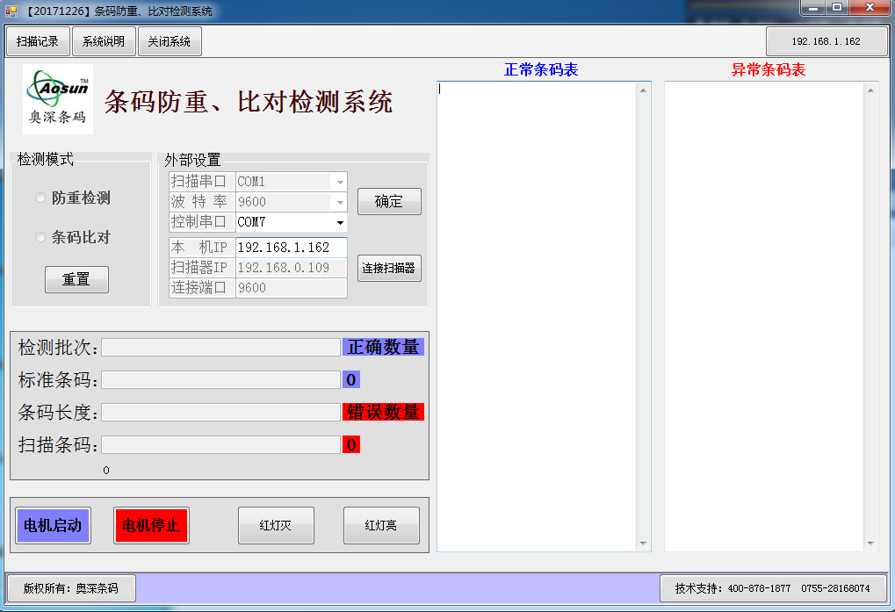
Task: Open the 系统说明 menu button
Action: (x=103, y=41)
